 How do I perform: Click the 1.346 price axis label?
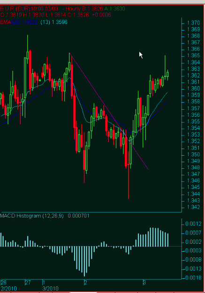(x=194, y=180)
